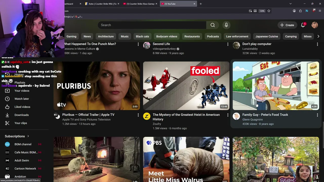Viewport: 324px width, 182px height.
Task: Open browser extensions puzzle icon
Action: pyautogui.click(x=300, y=11)
